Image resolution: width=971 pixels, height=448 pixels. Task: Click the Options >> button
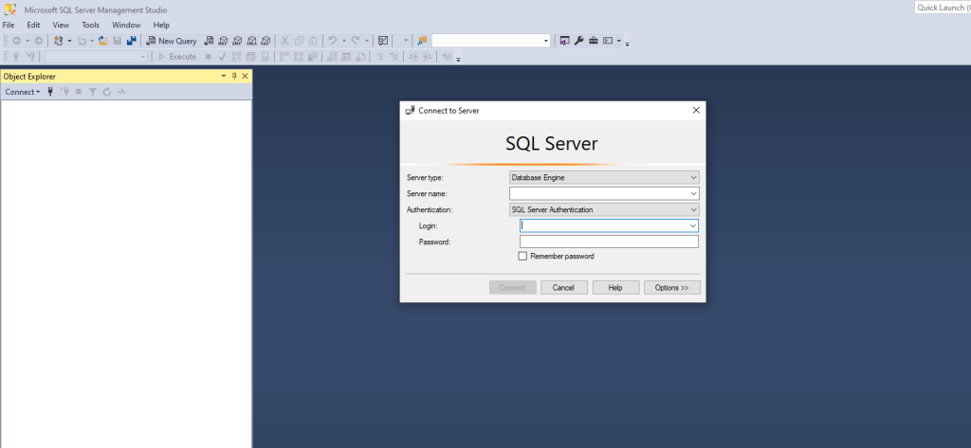pos(671,287)
